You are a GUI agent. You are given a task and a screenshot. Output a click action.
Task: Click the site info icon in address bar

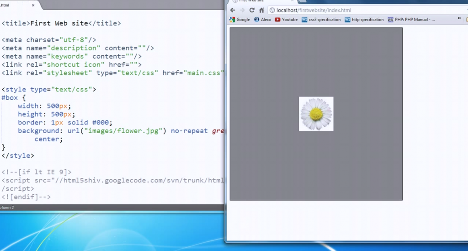272,10
